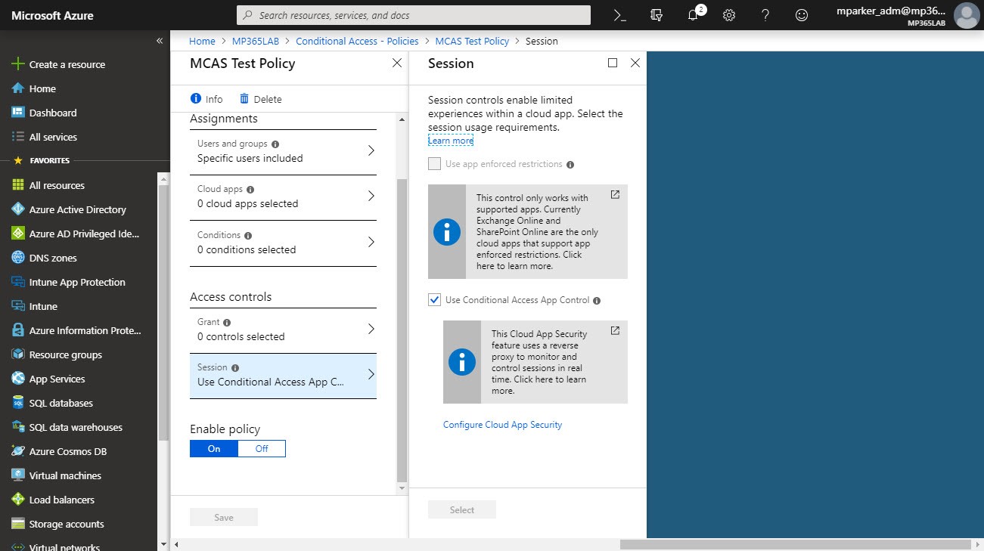Click Azure Information Protection icon

(x=18, y=330)
